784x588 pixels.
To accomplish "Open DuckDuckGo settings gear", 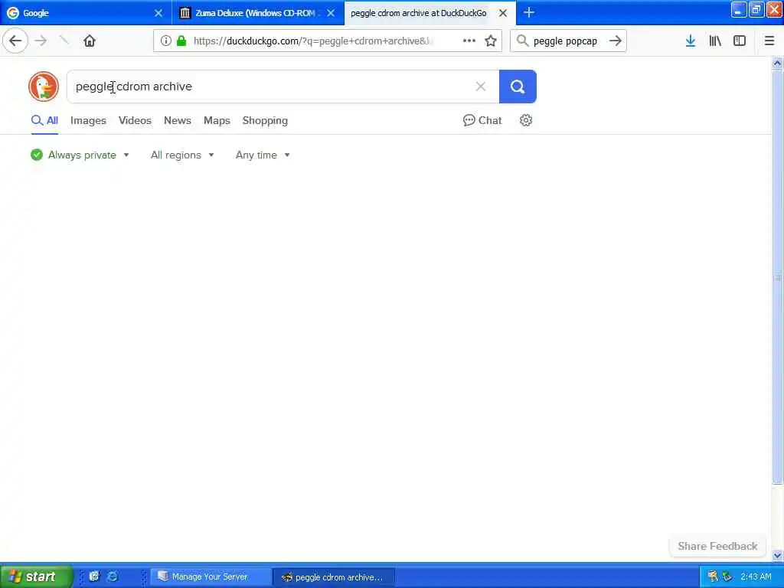I will [x=525, y=120].
